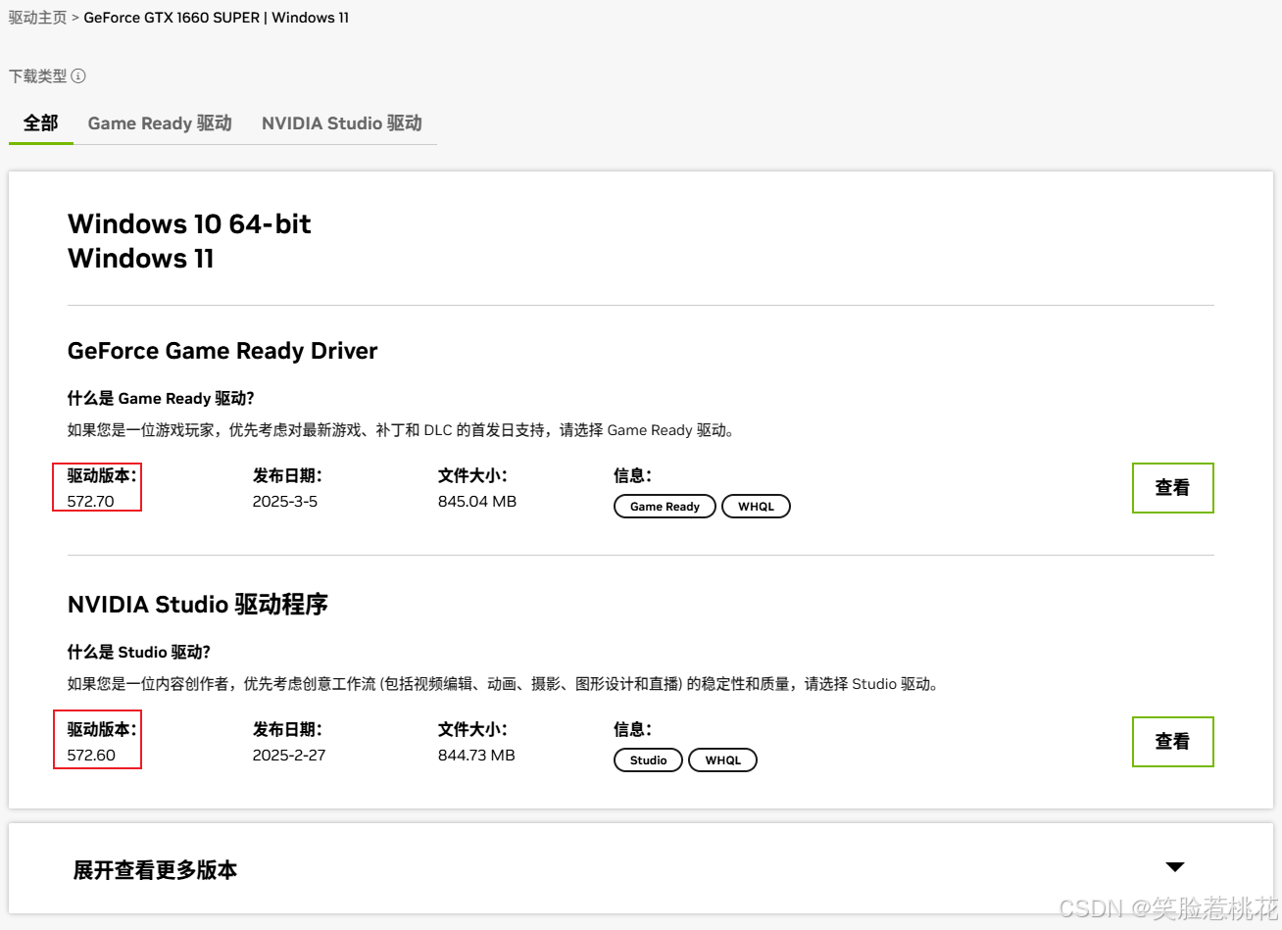Click the 什么是 Studio 驱动? text
Viewport: 1282px width, 930px height.
click(x=139, y=652)
